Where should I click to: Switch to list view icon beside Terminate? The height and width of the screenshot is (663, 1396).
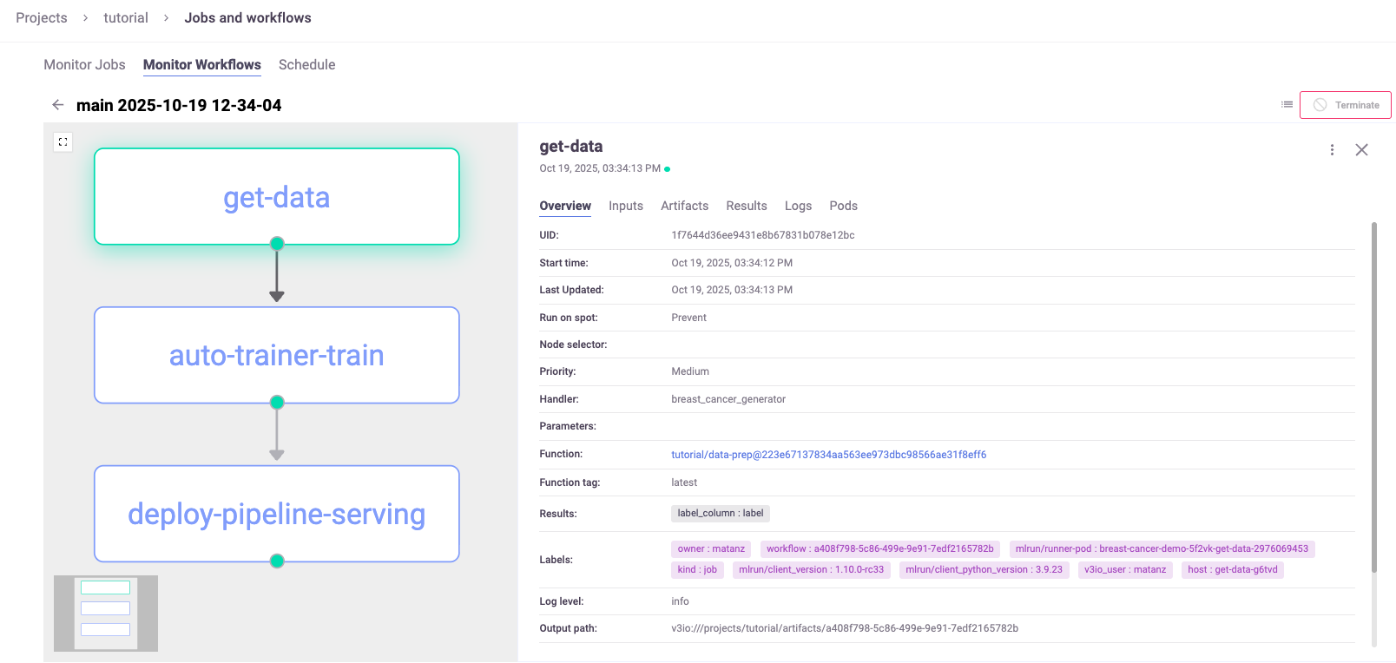tap(1287, 105)
